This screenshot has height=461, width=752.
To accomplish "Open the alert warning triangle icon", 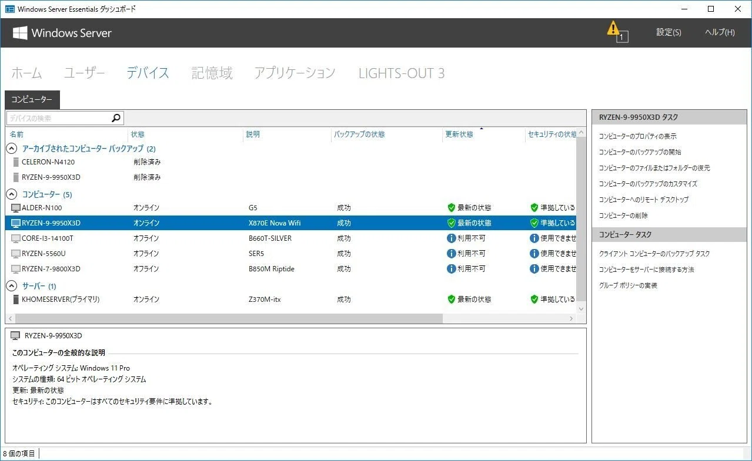I will click(613, 28).
